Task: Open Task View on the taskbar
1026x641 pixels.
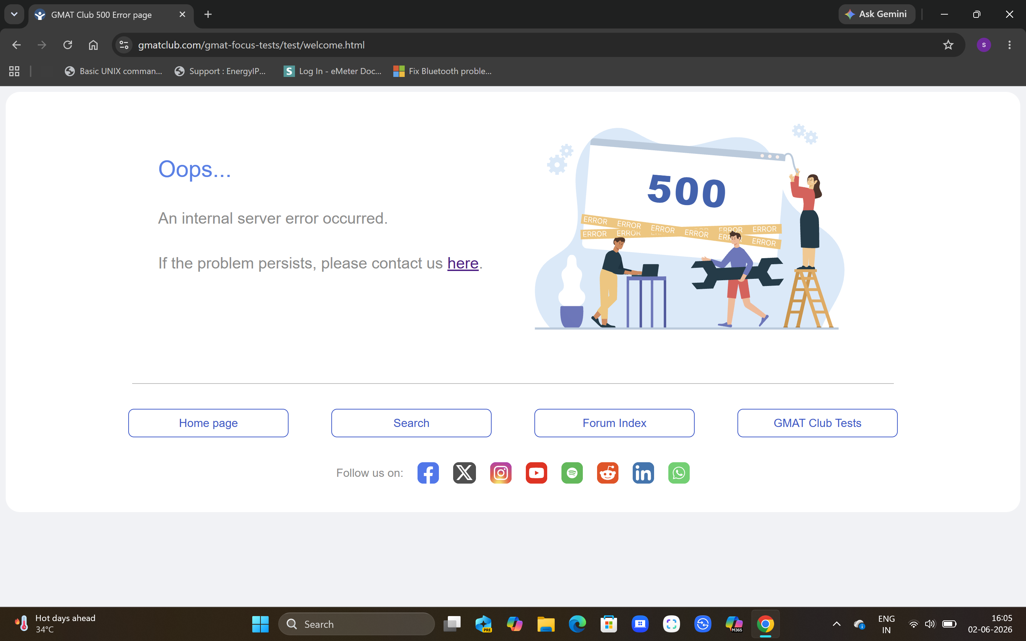Action: point(452,624)
